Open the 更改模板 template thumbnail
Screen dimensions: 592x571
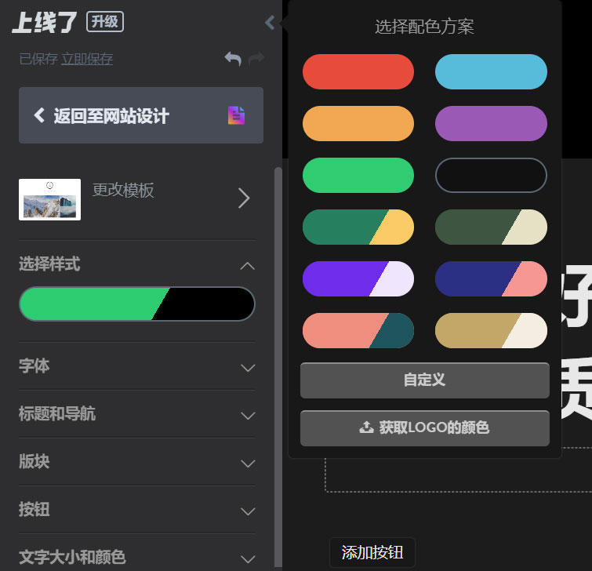click(50, 199)
